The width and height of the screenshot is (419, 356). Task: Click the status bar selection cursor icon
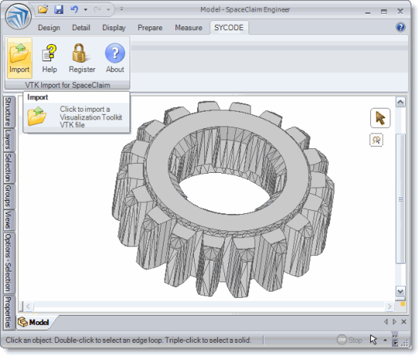(373, 340)
